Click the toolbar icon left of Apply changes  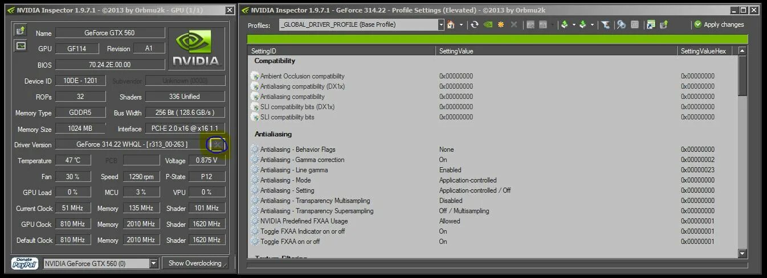[x=664, y=24]
